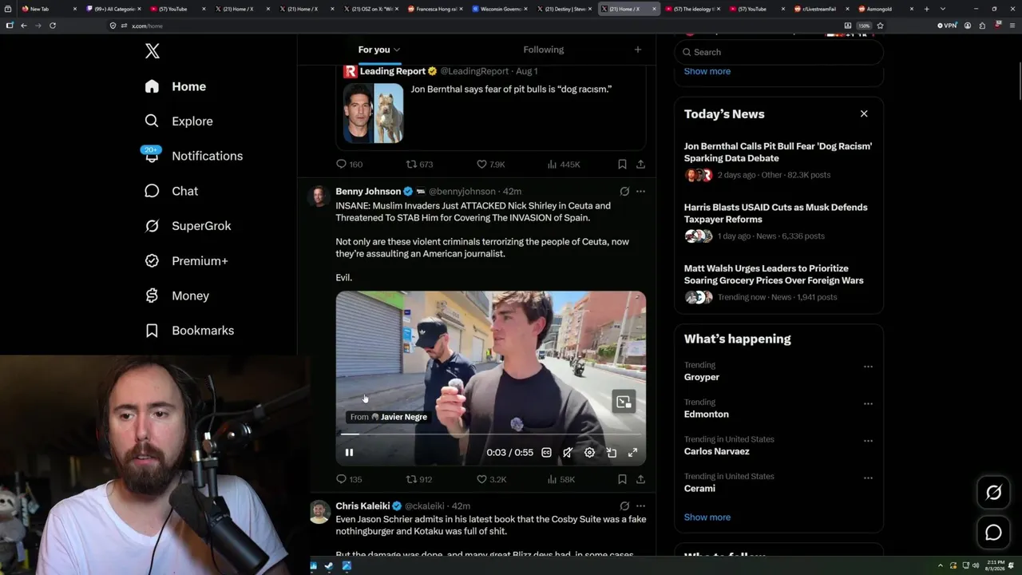The height and width of the screenshot is (575, 1022).
Task: Switch to the Following tab
Action: click(x=544, y=50)
